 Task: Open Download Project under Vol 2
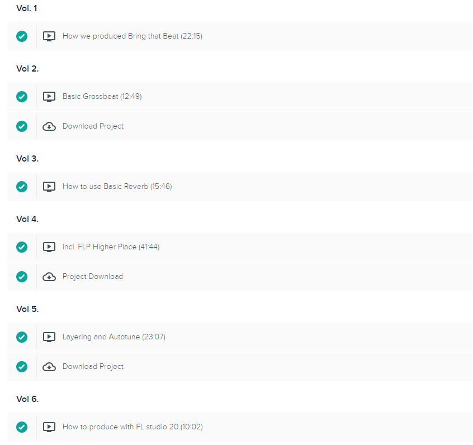click(93, 126)
